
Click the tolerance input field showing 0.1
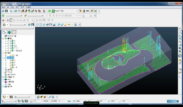pyautogui.click(x=91, y=101)
